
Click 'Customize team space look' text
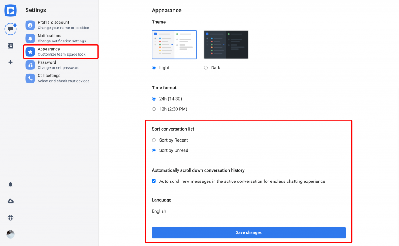point(62,54)
